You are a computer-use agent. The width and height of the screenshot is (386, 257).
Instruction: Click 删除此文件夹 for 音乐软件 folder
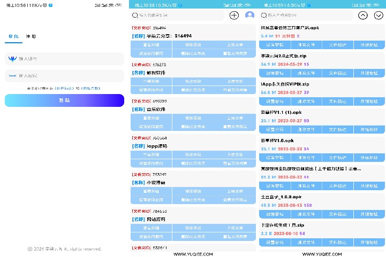pos(193,127)
